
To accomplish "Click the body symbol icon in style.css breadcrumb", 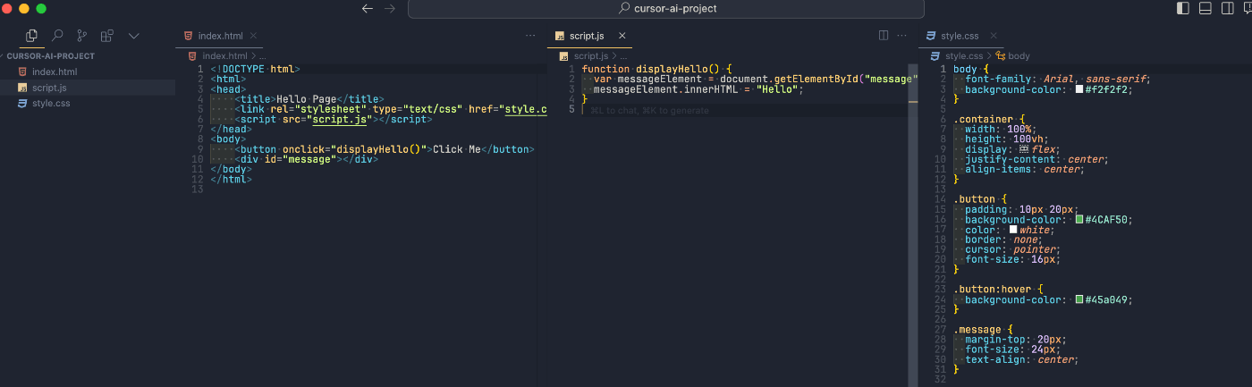I will tap(999, 55).
